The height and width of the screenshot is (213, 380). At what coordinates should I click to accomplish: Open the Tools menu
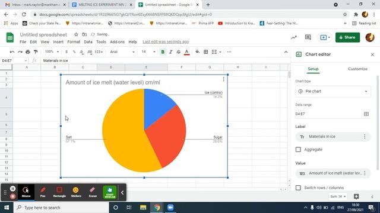(101, 42)
